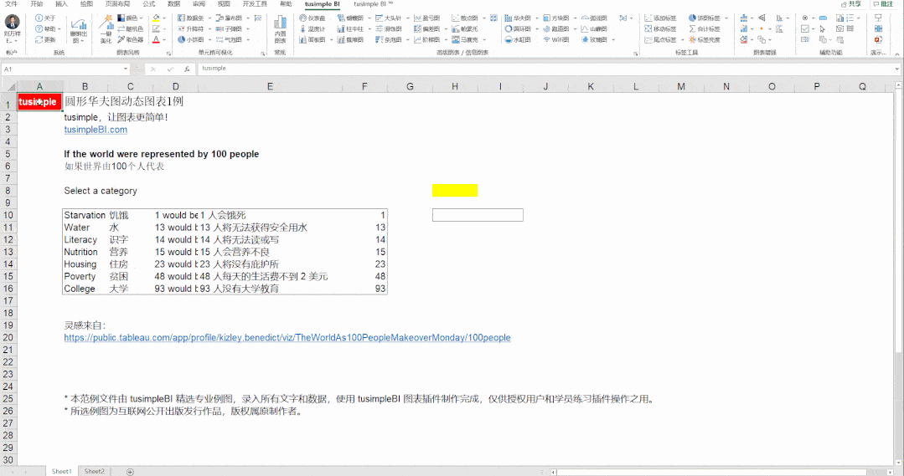Open the 文件 File menu
The height and width of the screenshot is (476, 904).
11,4
